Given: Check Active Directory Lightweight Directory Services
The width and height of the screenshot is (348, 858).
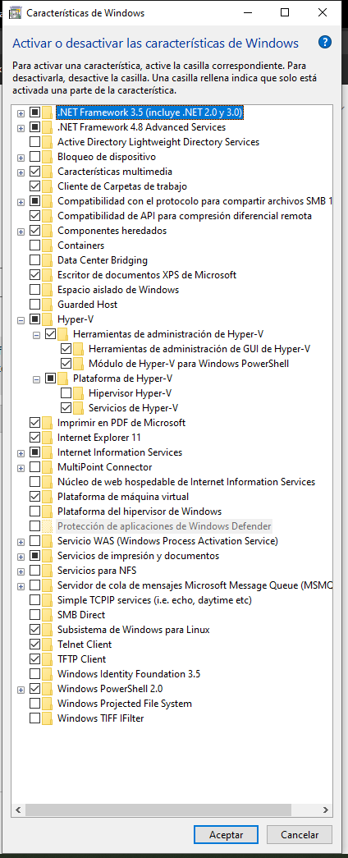Looking at the screenshot, I should click(34, 142).
